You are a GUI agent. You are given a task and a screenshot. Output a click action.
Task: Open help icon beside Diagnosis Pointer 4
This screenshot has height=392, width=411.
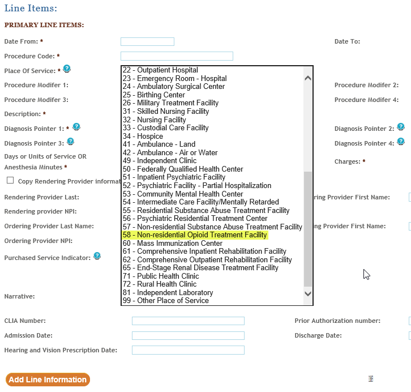pos(400,141)
